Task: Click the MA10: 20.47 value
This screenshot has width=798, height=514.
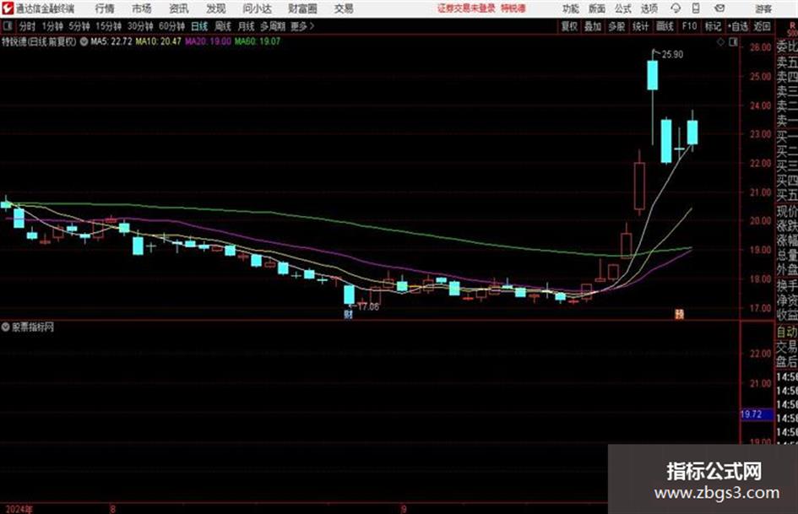Action: tap(158, 41)
